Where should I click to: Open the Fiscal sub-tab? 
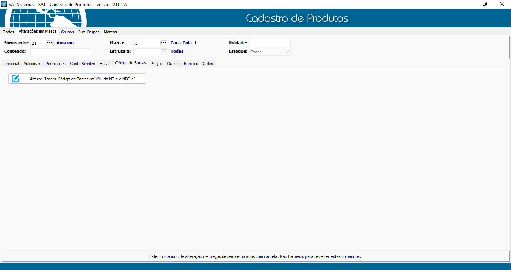point(104,64)
